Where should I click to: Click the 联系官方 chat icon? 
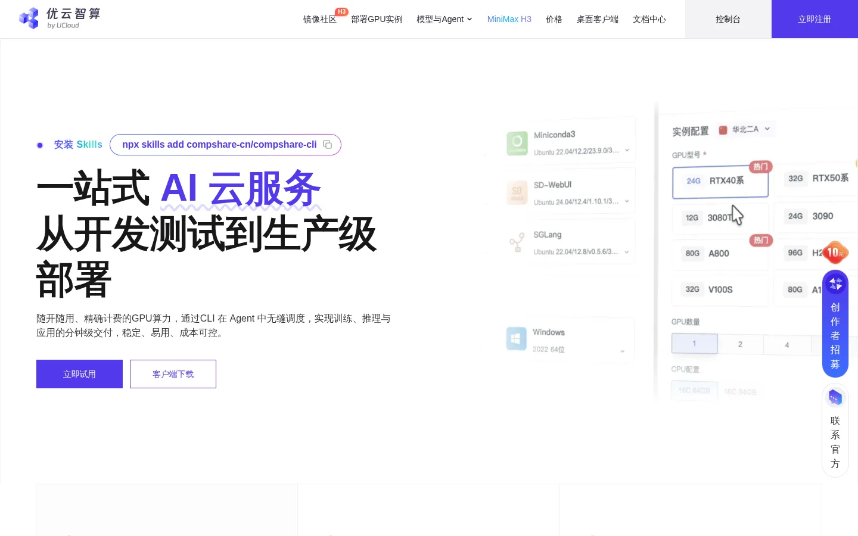tap(835, 397)
